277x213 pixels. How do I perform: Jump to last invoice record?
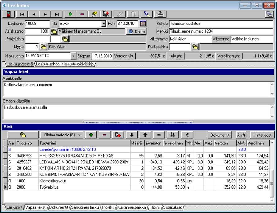(57, 14)
